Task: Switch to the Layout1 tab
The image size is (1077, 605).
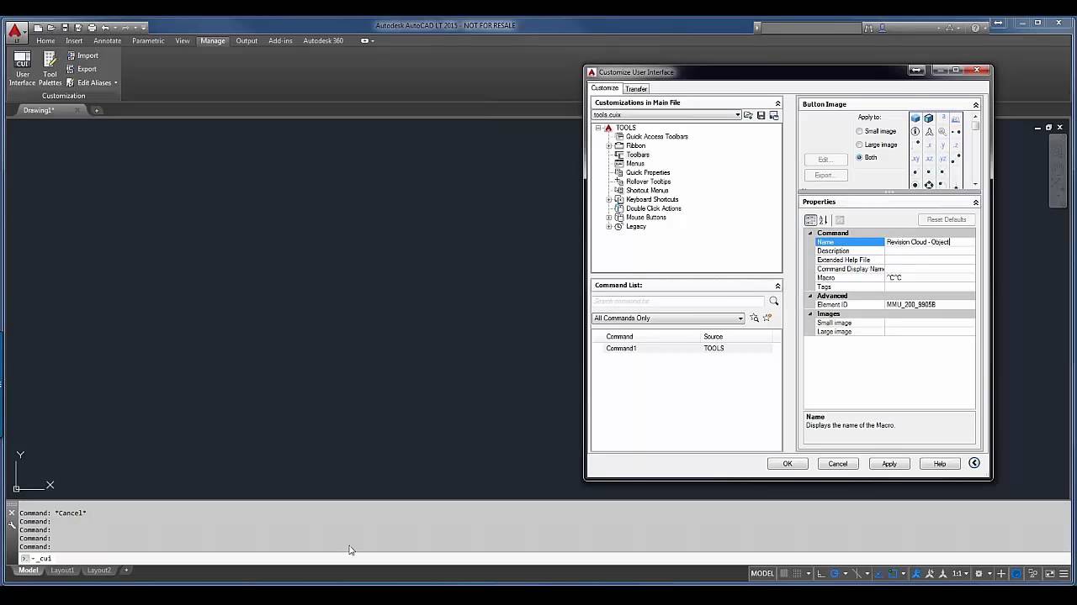Action: click(62, 570)
